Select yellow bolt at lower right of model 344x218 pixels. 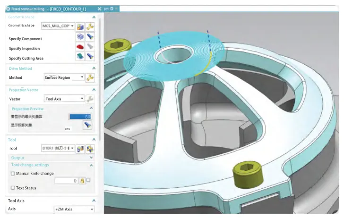248,174
